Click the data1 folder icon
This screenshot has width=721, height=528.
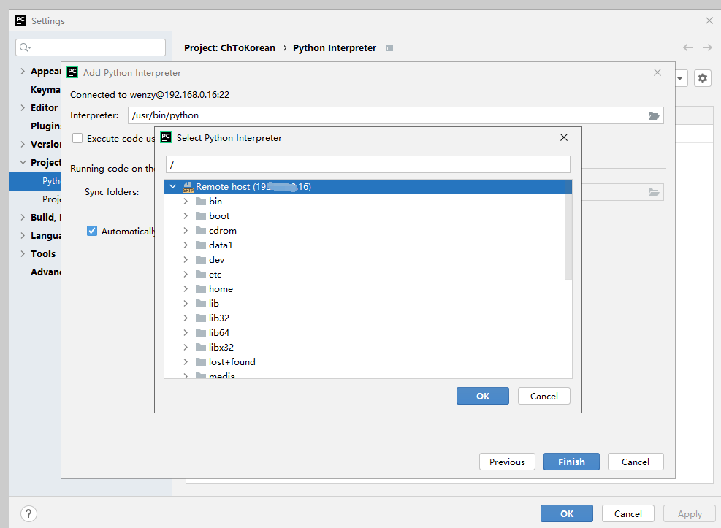tap(200, 245)
